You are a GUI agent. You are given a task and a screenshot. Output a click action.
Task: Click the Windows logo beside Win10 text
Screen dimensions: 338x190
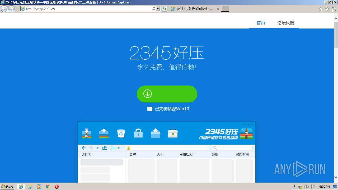pyautogui.click(x=150, y=109)
